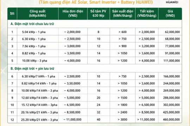
Task: Select section A. Điện mặt trời chưa lưu trữ
Action: [32, 24]
